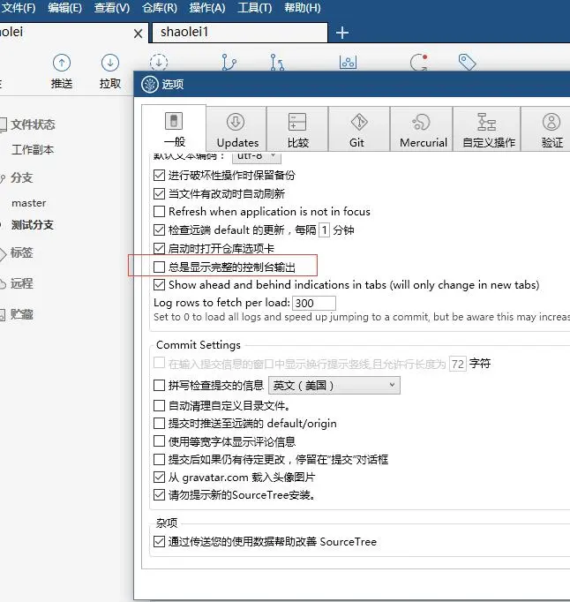Toggle 请勿提示新的SourceTree安装 checkbox
Viewport: 570px width, 602px height.
(x=159, y=495)
